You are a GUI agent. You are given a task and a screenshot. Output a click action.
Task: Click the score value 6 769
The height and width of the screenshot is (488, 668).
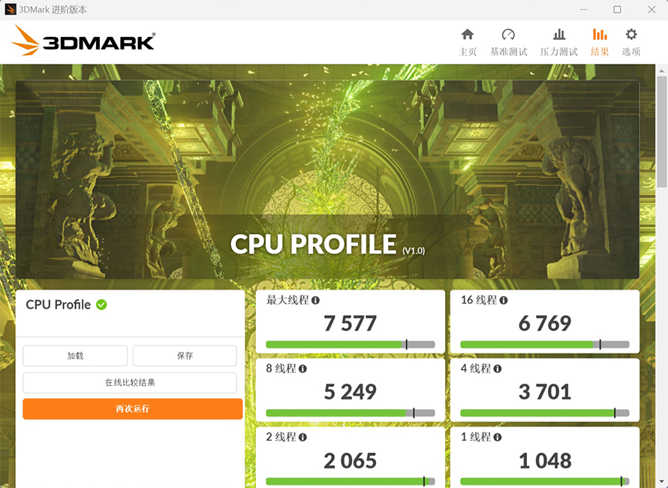tap(544, 324)
